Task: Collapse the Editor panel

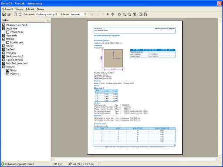Action: point(48,20)
